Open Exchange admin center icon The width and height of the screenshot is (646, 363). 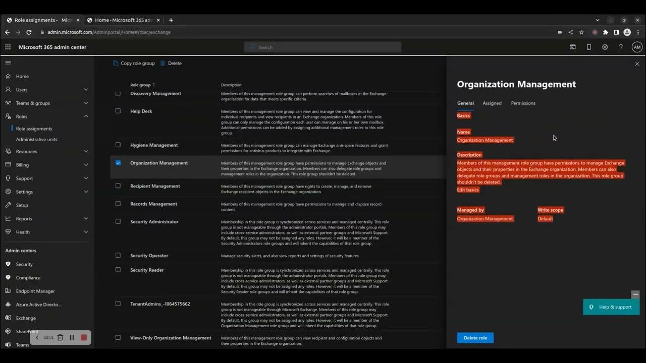[x=8, y=318]
